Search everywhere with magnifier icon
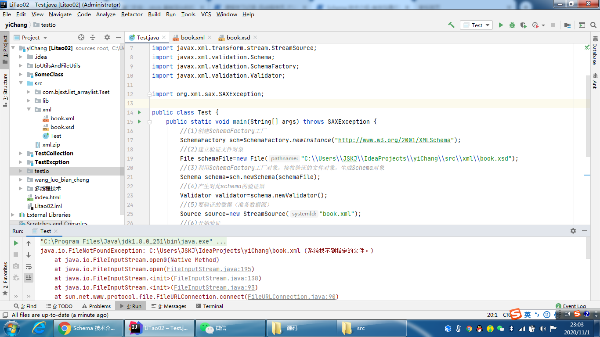This screenshot has width=600, height=337. pos(593,25)
